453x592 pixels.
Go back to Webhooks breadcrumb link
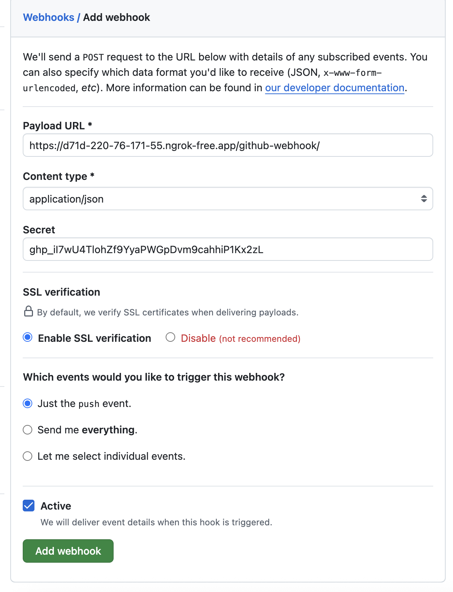48,17
